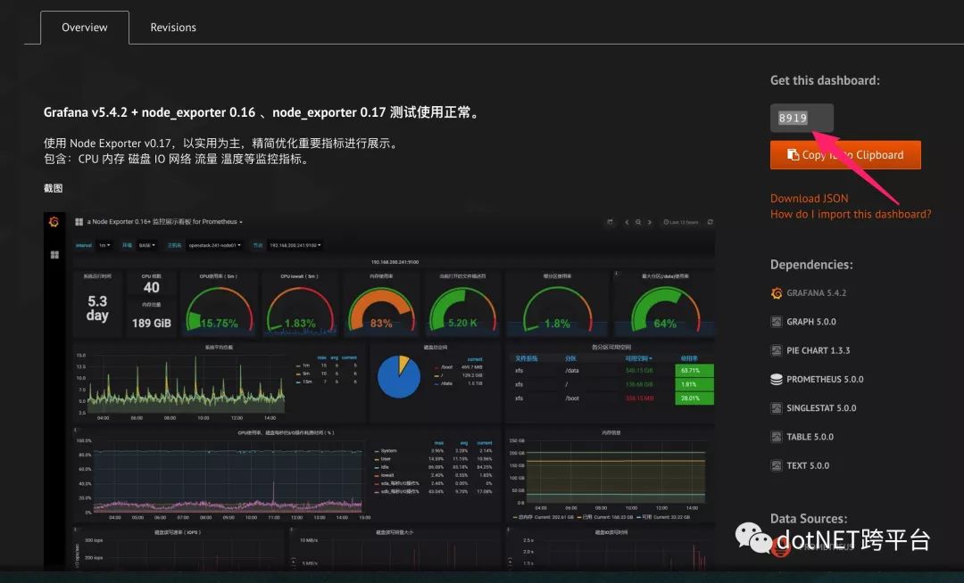The width and height of the screenshot is (964, 583).
Task: Click the panel icon beside SINGLESTAT 5.0.0
Action: (777, 408)
